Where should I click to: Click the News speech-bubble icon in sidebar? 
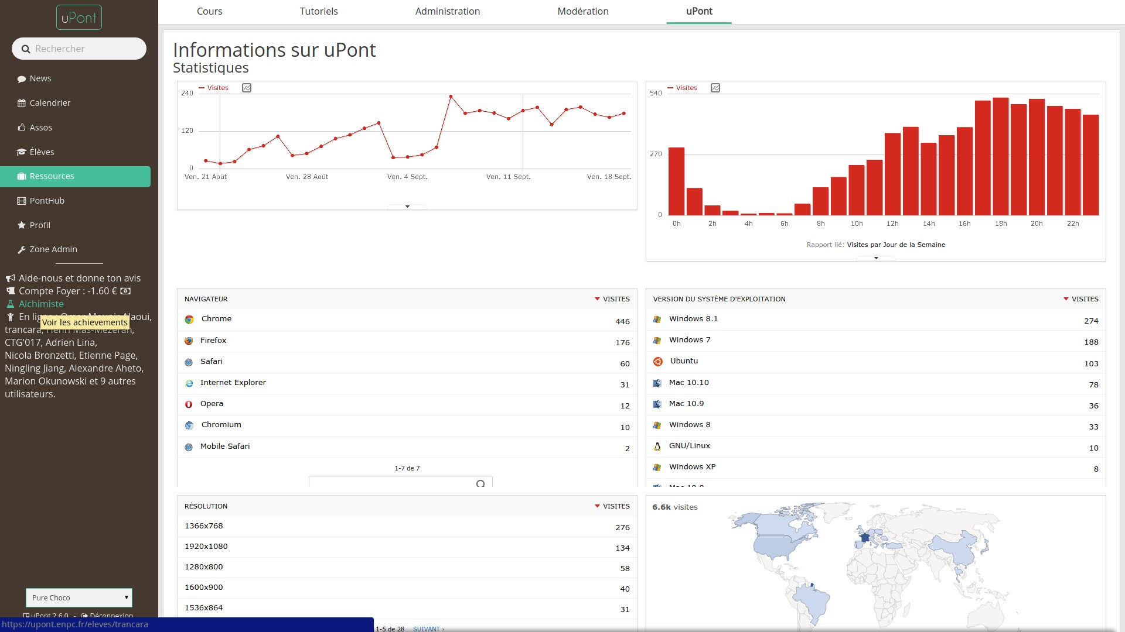click(22, 79)
